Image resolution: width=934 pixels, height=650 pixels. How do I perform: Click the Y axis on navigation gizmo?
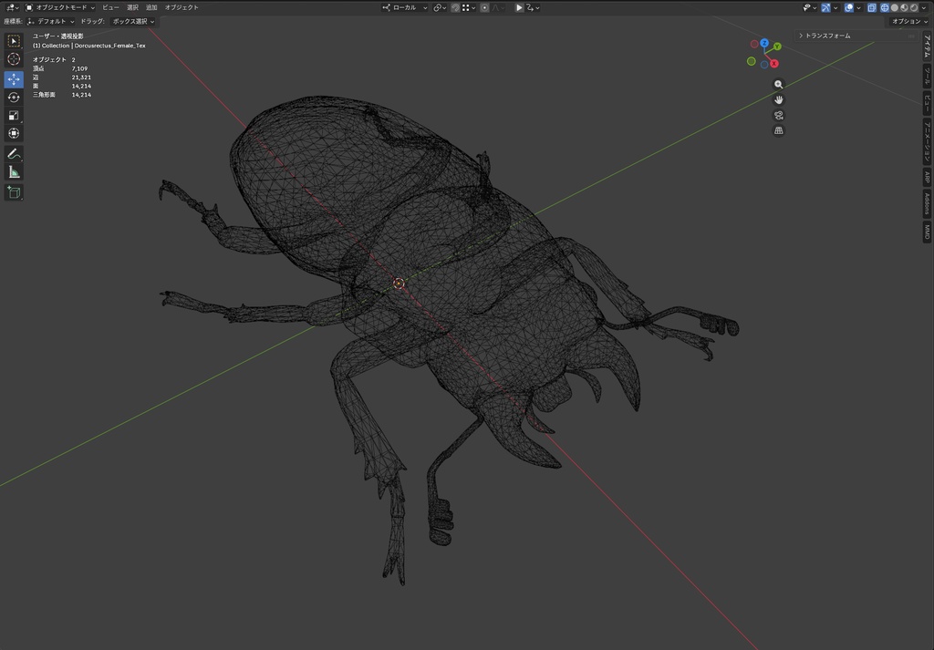pyautogui.click(x=777, y=46)
